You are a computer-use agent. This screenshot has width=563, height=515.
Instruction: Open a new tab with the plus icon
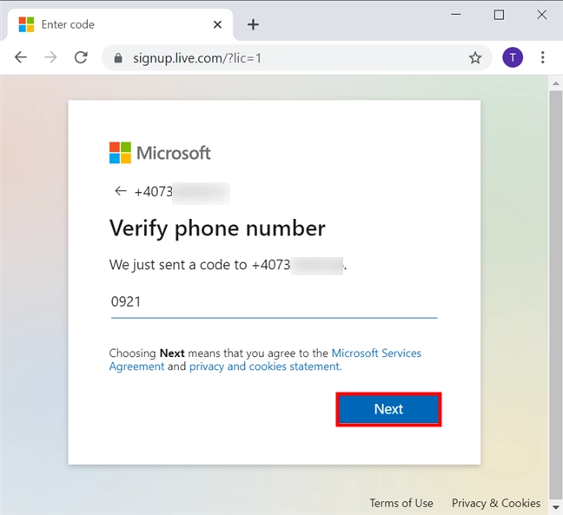click(253, 24)
